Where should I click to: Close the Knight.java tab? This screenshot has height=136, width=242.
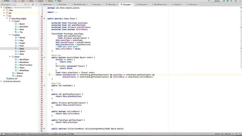(x=199, y=5)
